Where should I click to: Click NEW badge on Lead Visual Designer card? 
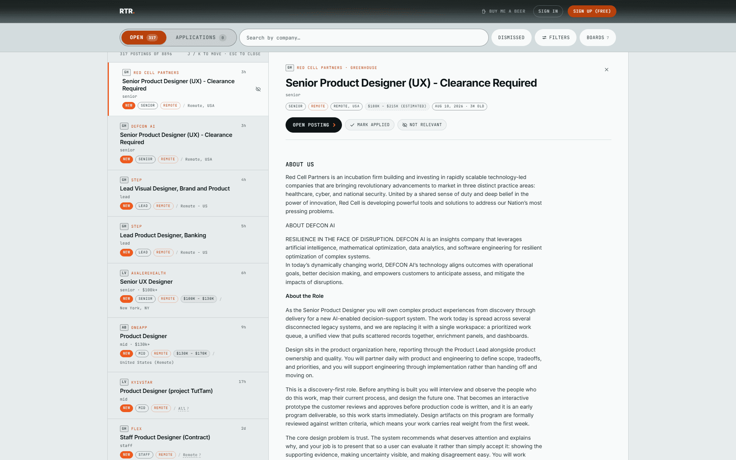tap(127, 206)
